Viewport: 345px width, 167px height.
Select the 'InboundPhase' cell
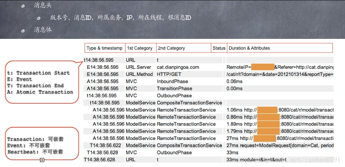click(172, 81)
